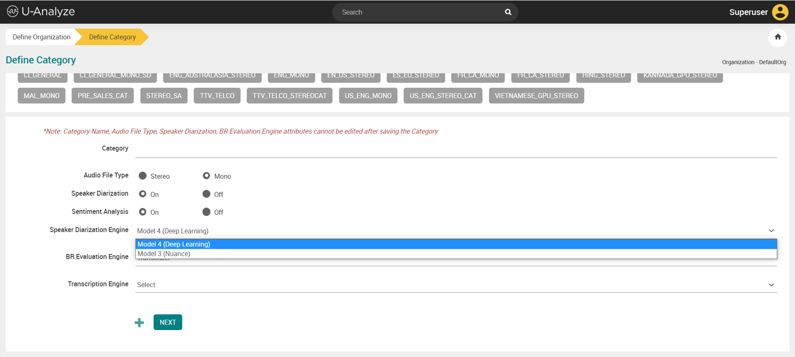Select the US_ENG_MONO category tag

(368, 96)
